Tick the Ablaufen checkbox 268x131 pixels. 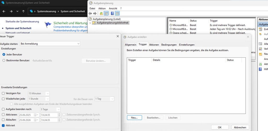coord(3,120)
